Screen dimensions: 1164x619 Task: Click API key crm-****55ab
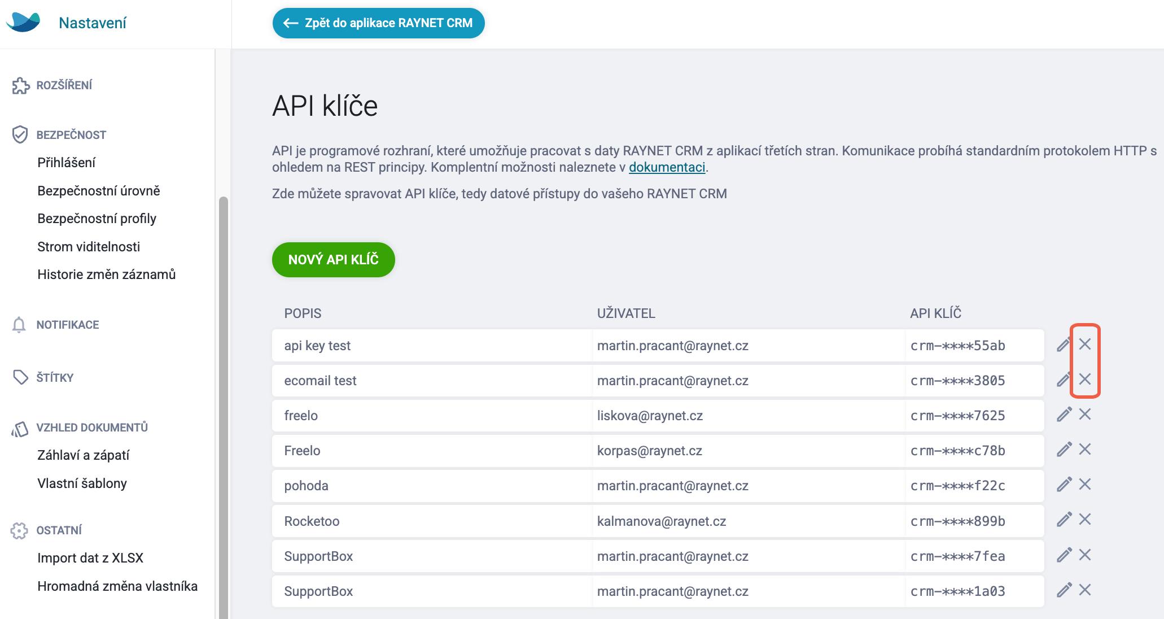point(957,346)
